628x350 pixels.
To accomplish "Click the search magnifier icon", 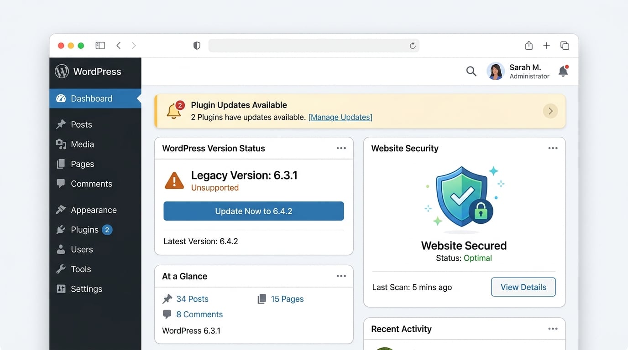I will [x=471, y=71].
